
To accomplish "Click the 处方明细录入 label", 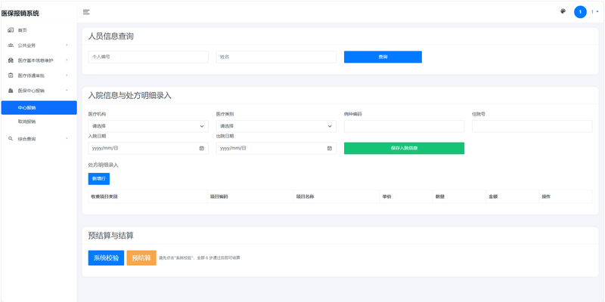I will pyautogui.click(x=104, y=165).
